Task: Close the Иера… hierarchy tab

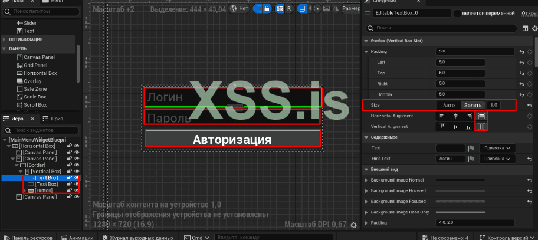Action: 32,119
